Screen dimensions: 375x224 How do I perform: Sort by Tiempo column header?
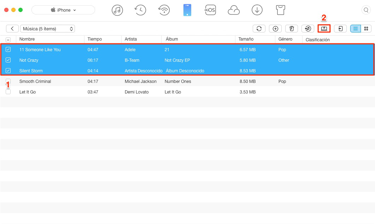click(95, 39)
